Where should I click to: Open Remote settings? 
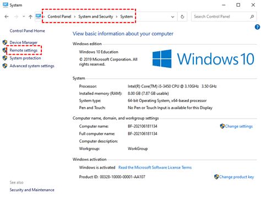click(24, 50)
